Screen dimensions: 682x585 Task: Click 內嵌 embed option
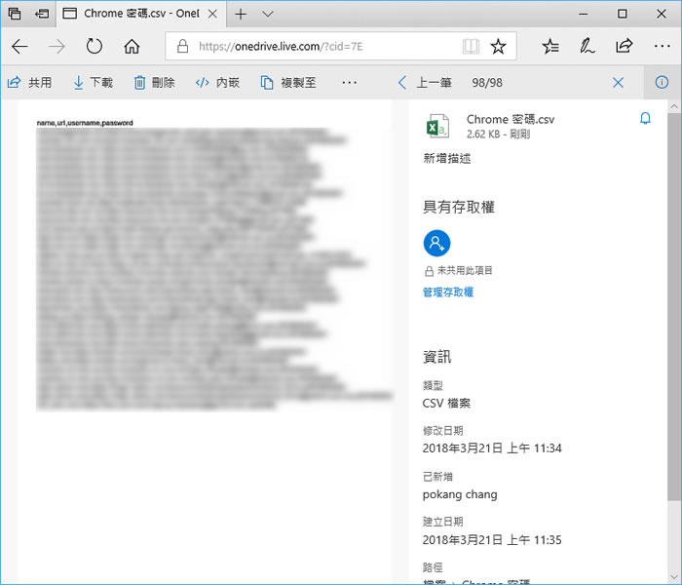(x=218, y=82)
